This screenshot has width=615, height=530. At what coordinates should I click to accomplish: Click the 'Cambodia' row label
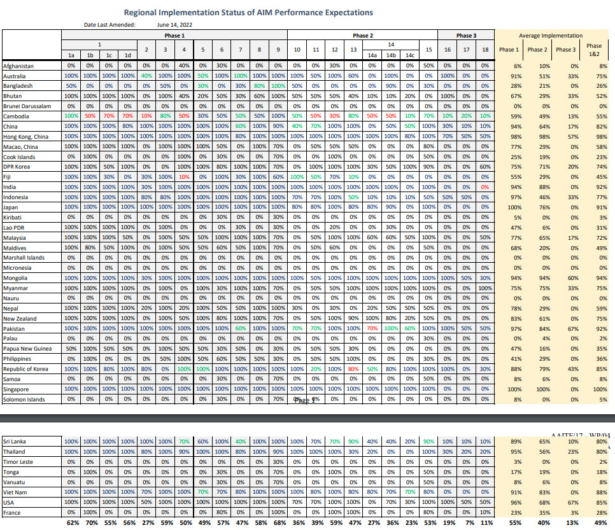pos(16,116)
